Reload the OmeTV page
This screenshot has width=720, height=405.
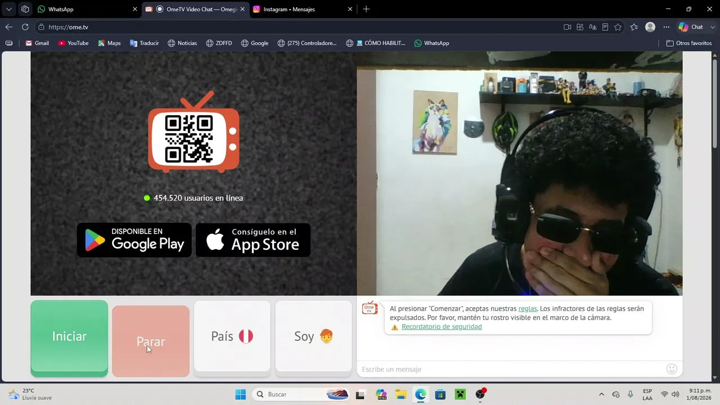tap(25, 27)
